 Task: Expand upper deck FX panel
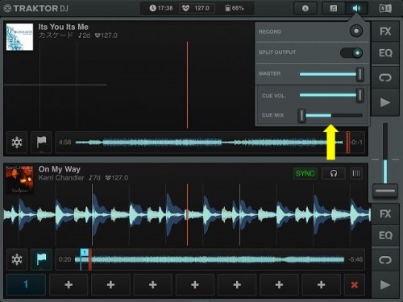coord(385,31)
